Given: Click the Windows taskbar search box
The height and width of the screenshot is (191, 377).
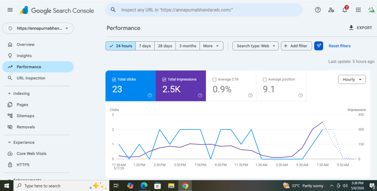Looking at the screenshot, I should click(x=61, y=186).
